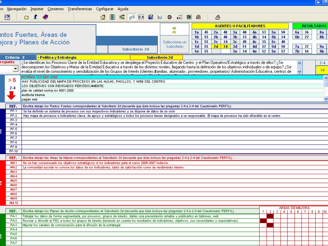Open the Transferencias menu
328x246 pixels.
(x=80, y=9)
